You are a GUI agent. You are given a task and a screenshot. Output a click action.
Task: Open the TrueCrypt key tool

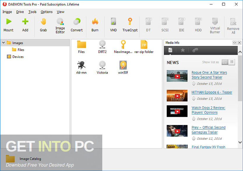tap(130, 25)
